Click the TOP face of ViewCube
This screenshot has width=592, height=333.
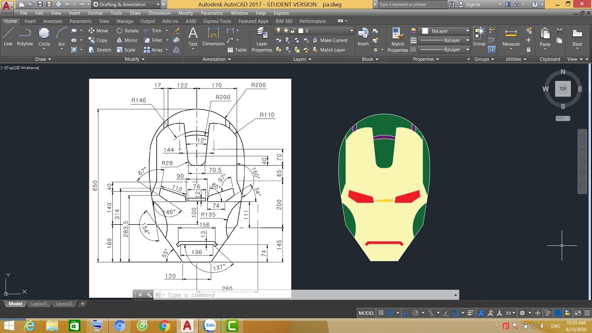[563, 89]
